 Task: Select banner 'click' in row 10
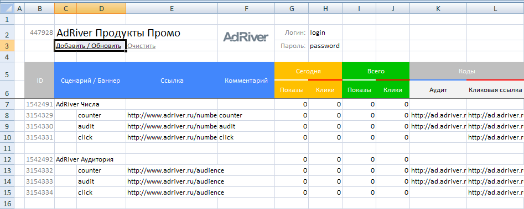click(x=101, y=137)
